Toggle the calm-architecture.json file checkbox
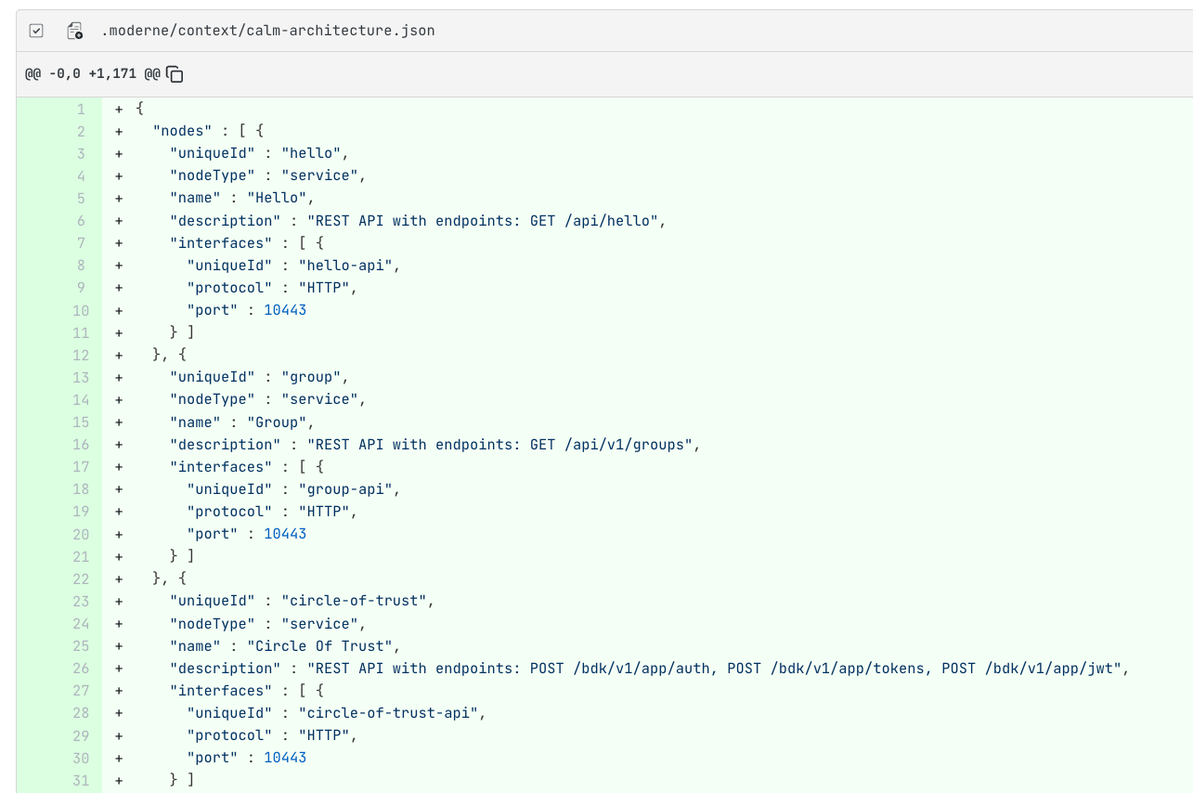1193x793 pixels. [x=36, y=31]
